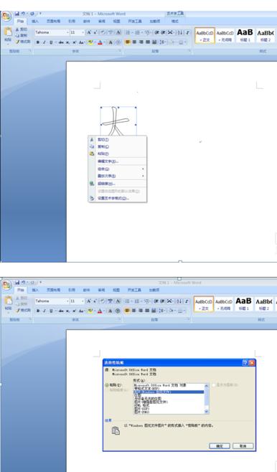277x472 pixels.
Task: Expand the 叠放次序(R) submenu in the context menu
Action: pos(118,176)
